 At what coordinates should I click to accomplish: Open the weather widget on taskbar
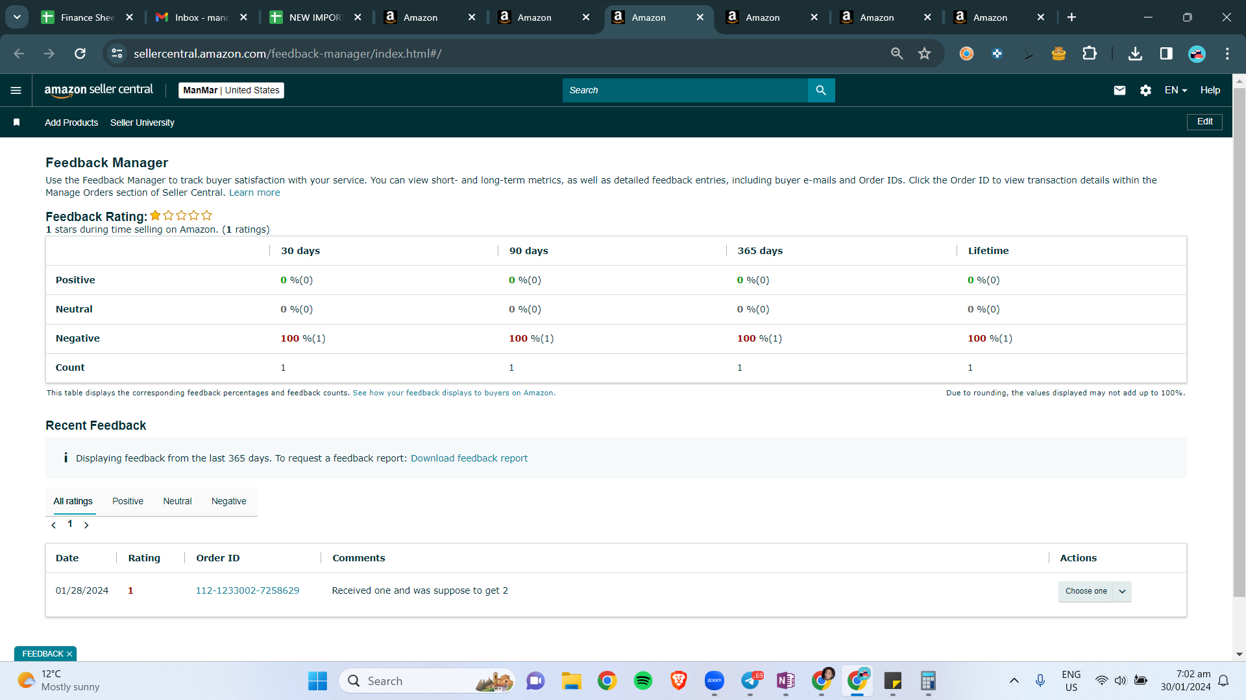[x=58, y=681]
